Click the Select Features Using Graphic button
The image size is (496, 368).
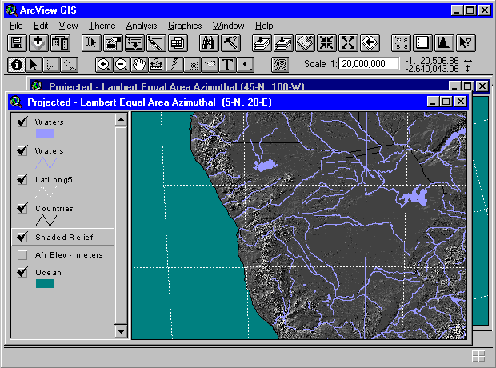tap(401, 43)
